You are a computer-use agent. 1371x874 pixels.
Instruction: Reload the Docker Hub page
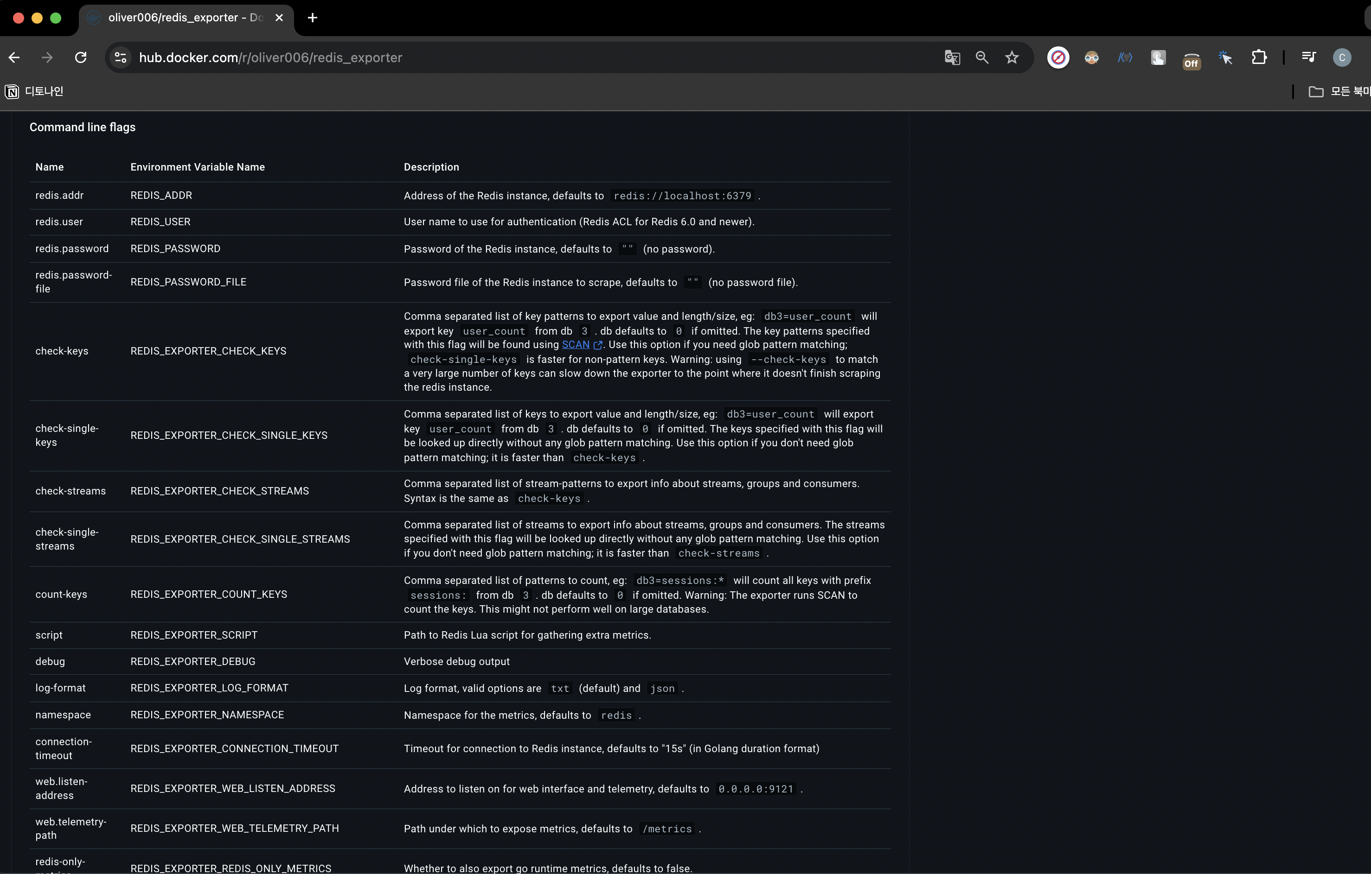coord(81,57)
